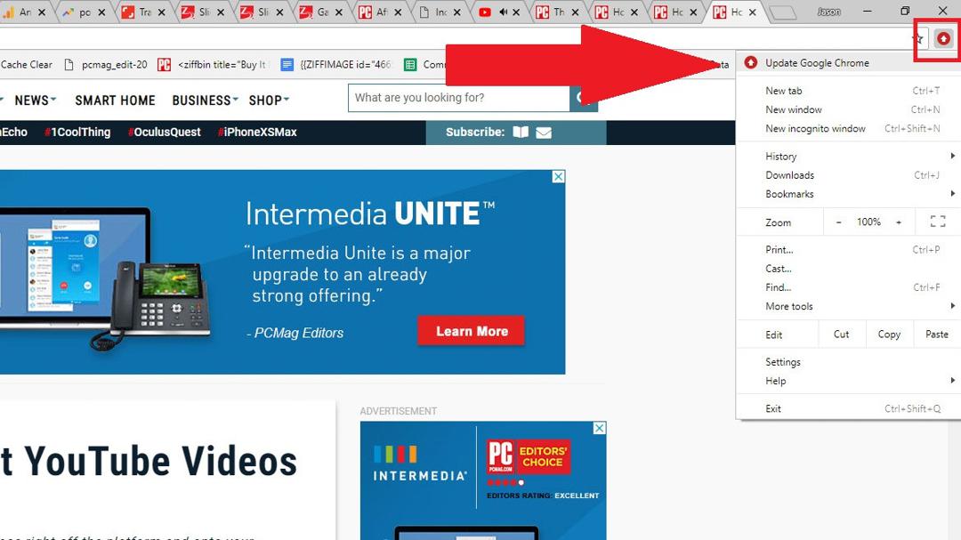Choose Print... in the menu
The image size is (961, 540).
click(x=848, y=249)
